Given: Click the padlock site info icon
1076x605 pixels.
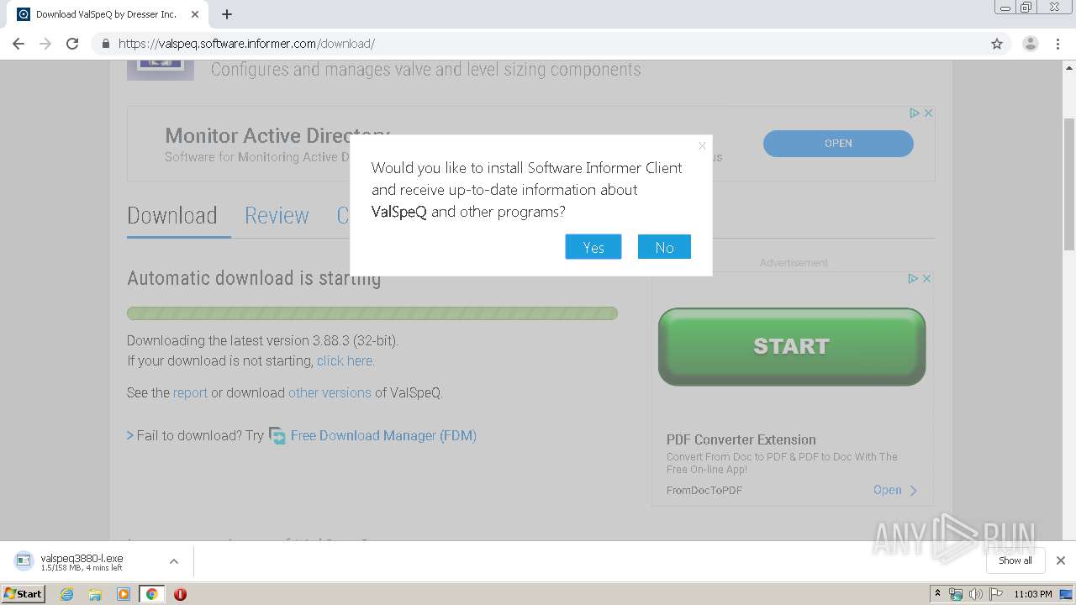Looking at the screenshot, I should pyautogui.click(x=105, y=44).
